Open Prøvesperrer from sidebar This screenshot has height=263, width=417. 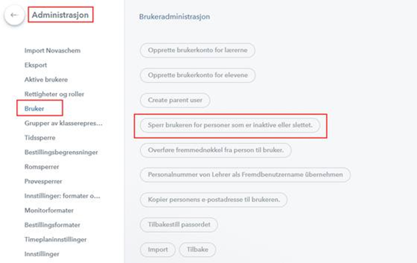point(43,182)
